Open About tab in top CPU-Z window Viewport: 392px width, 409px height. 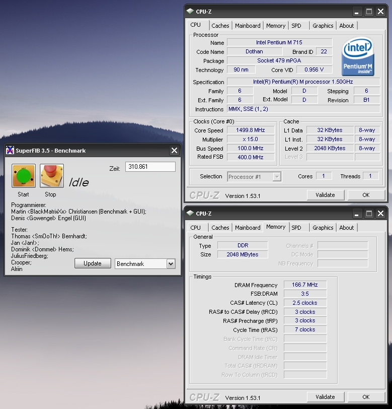tap(347, 26)
